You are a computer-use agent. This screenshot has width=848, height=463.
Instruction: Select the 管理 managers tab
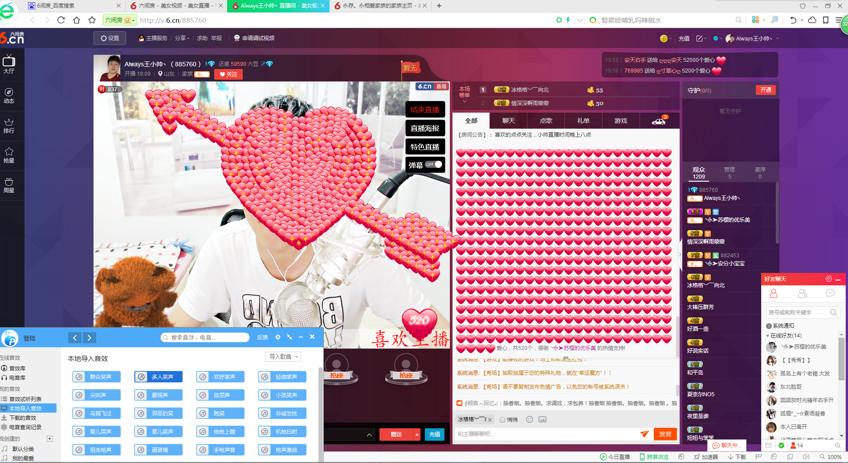coord(730,173)
